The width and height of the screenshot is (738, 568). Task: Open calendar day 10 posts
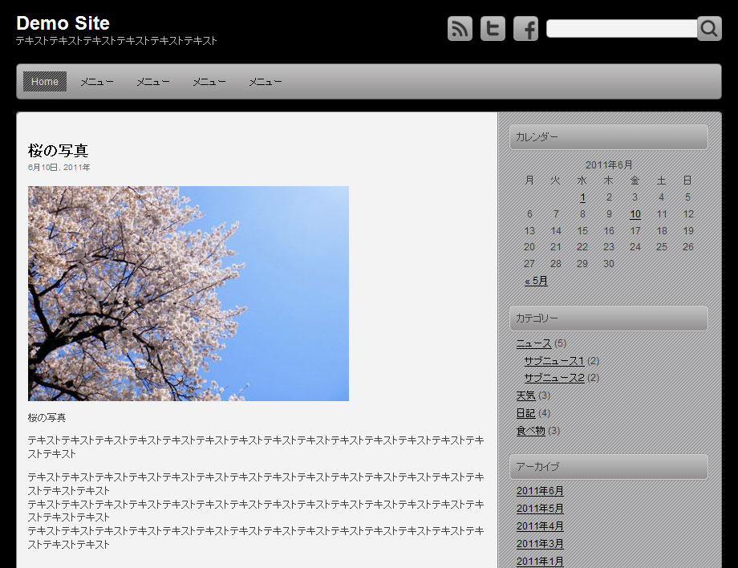635,214
